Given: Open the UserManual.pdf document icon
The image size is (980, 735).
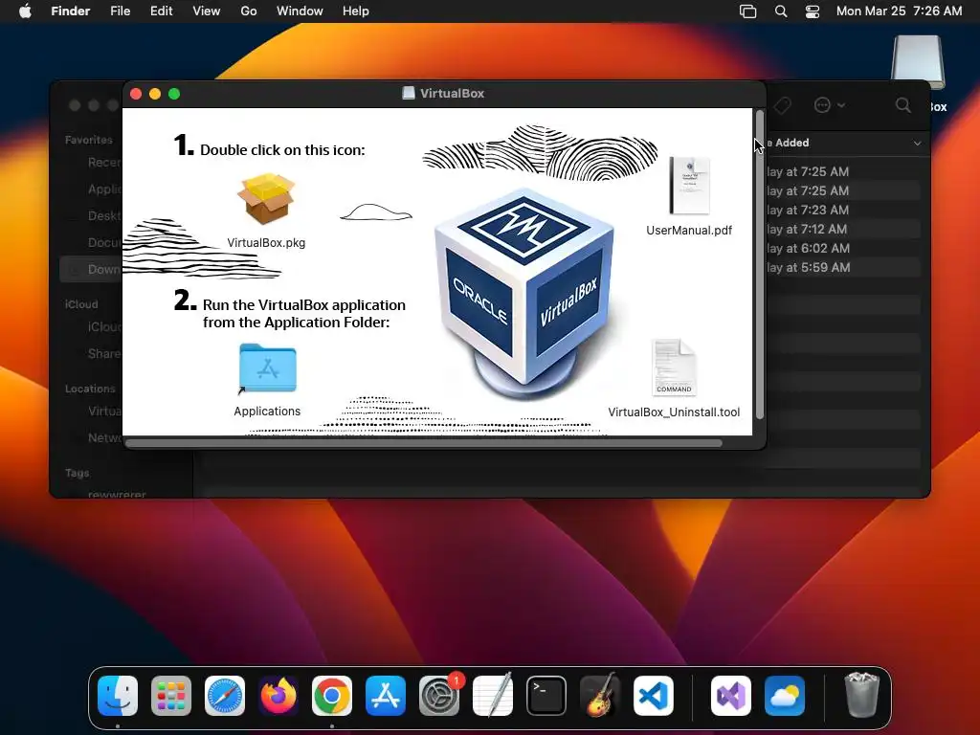Looking at the screenshot, I should [689, 186].
